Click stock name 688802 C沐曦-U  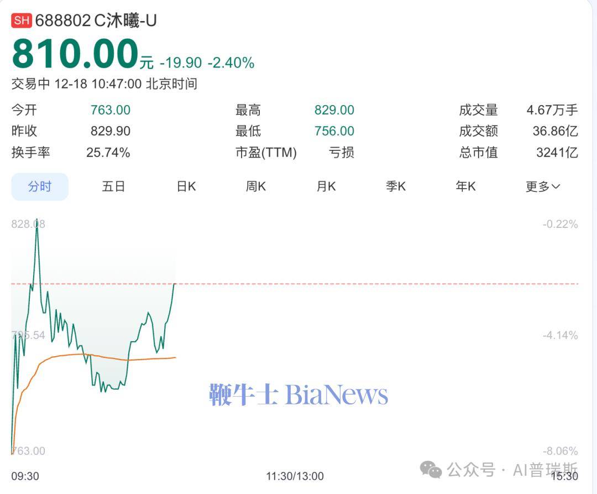tap(96, 20)
